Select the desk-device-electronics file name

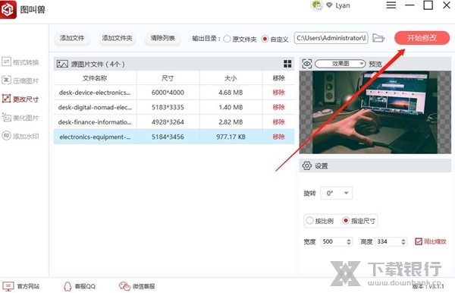(x=95, y=93)
